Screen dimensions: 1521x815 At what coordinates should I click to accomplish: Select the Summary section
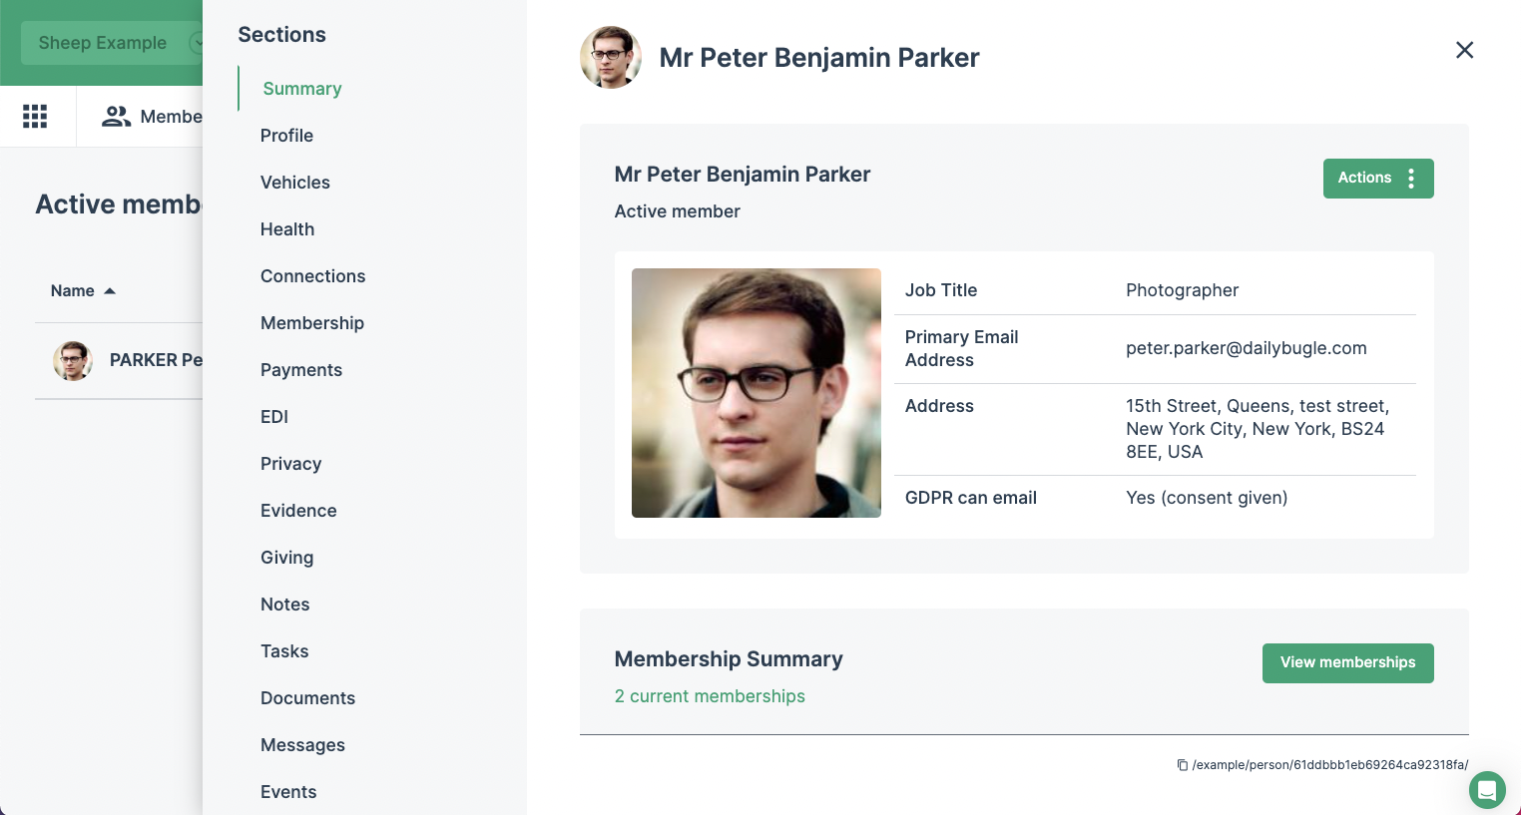pyautogui.click(x=301, y=88)
